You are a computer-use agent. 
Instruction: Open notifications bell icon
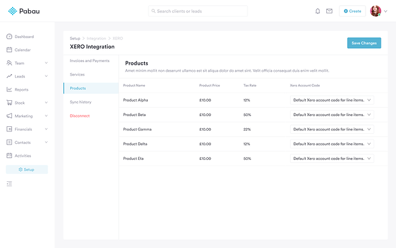(x=318, y=11)
